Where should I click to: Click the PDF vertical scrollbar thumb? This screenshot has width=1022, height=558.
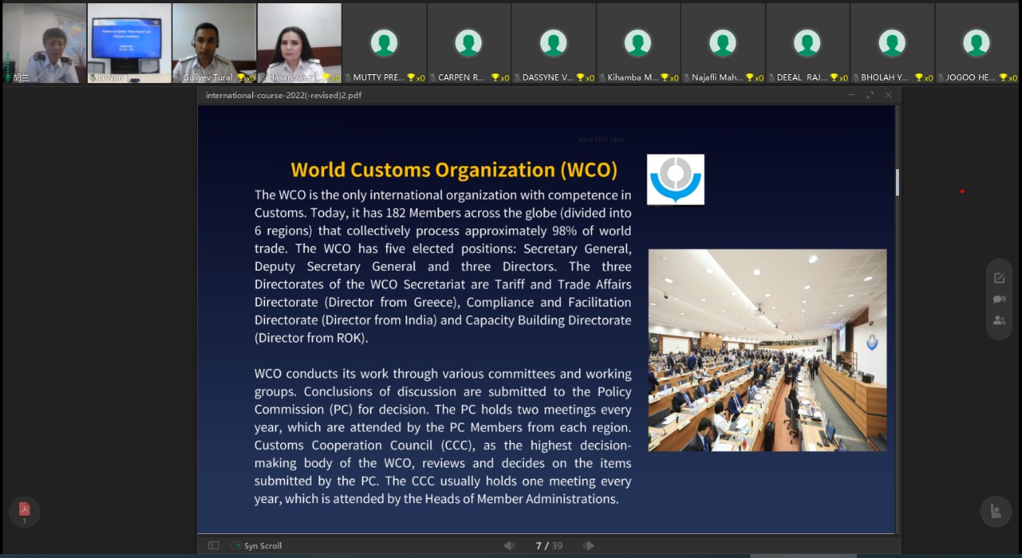(897, 183)
